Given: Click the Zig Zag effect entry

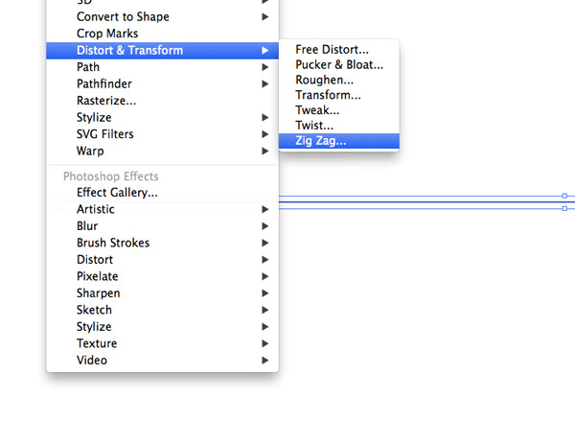Looking at the screenshot, I should pos(321,141).
